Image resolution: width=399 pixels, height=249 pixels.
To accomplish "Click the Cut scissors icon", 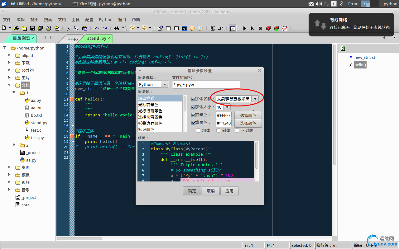I will [x=68, y=28].
